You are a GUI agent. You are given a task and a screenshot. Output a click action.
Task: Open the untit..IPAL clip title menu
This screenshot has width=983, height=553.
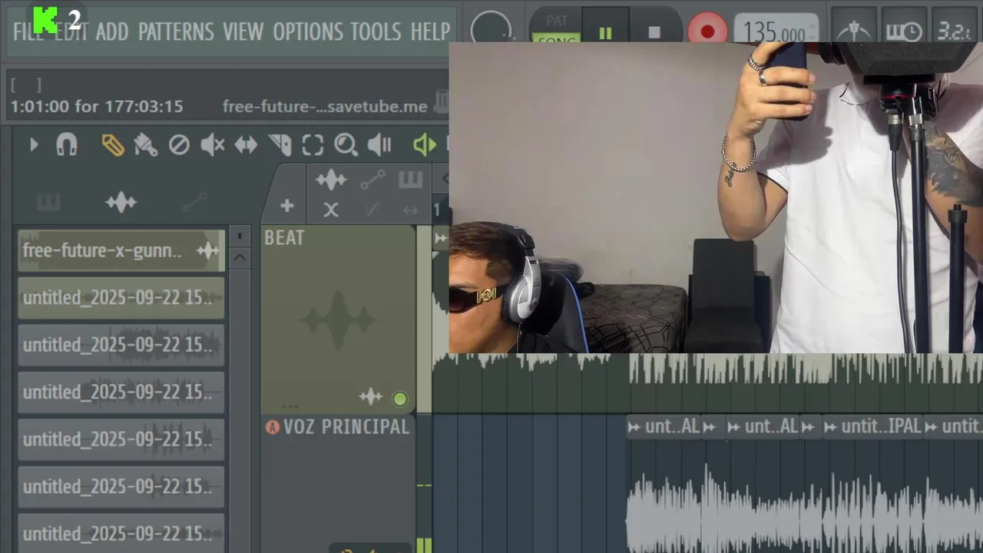click(872, 426)
